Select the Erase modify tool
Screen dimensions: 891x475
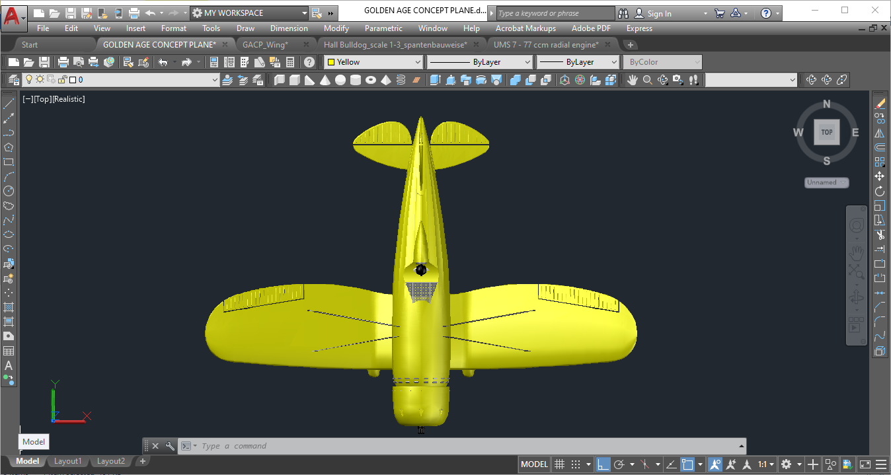click(x=880, y=104)
